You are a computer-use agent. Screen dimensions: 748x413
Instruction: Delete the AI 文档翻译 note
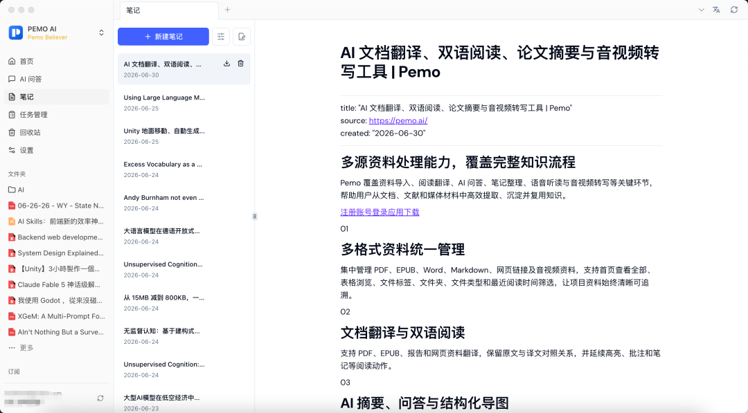pyautogui.click(x=240, y=64)
